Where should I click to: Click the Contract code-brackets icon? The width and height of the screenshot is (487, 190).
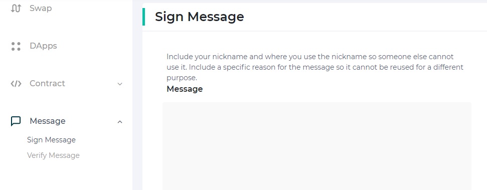point(16,84)
